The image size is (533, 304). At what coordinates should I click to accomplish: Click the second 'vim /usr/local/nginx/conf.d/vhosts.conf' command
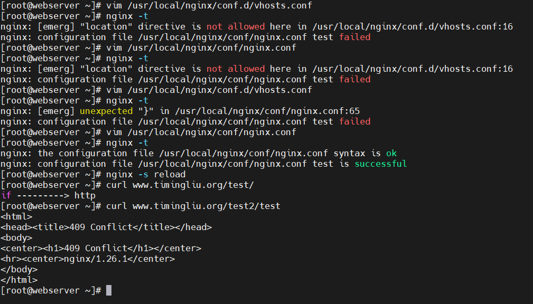tap(209, 90)
